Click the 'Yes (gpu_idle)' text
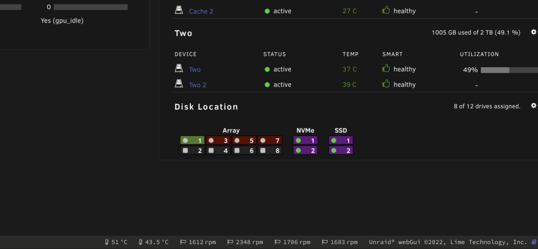Image resolution: width=538 pixels, height=249 pixels. (62, 21)
